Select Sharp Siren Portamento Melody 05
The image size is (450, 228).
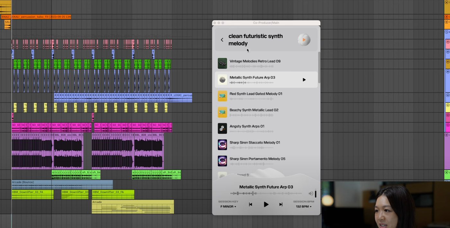point(257,159)
